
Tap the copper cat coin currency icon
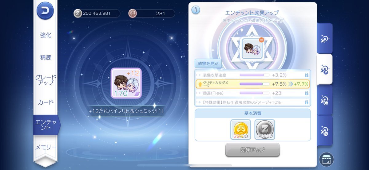[x=132, y=13]
